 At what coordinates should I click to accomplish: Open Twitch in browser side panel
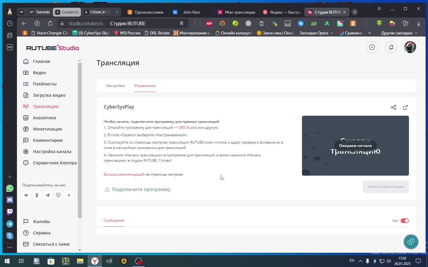(10, 212)
